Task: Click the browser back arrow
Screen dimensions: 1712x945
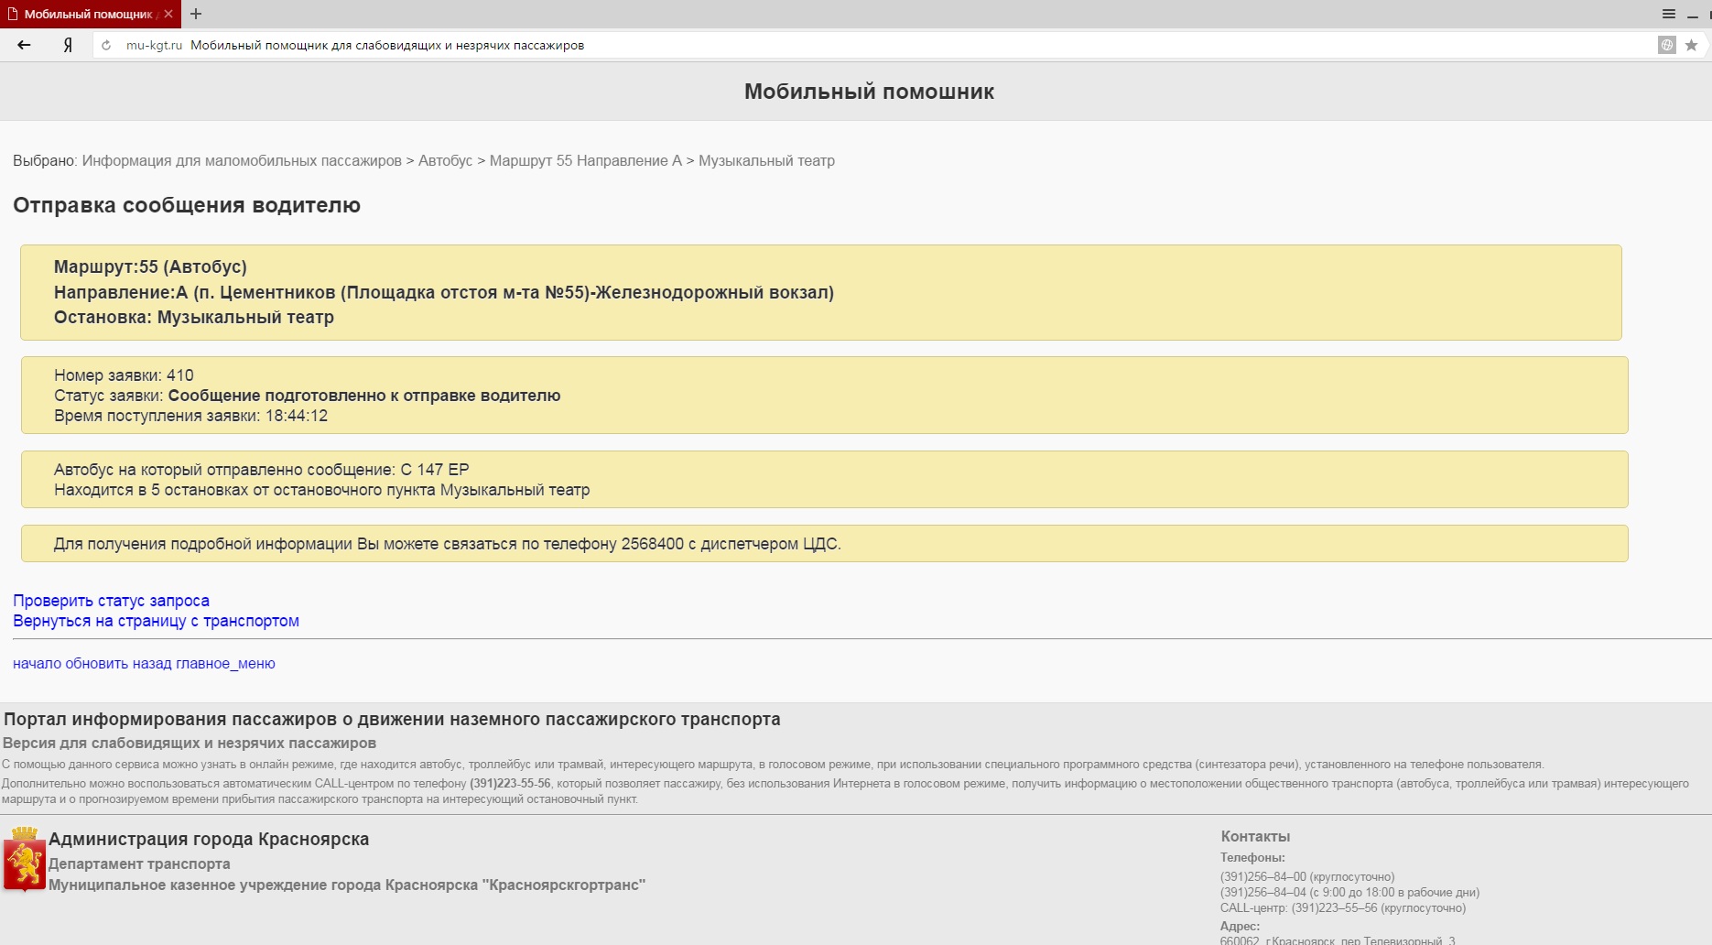Action: tap(25, 45)
